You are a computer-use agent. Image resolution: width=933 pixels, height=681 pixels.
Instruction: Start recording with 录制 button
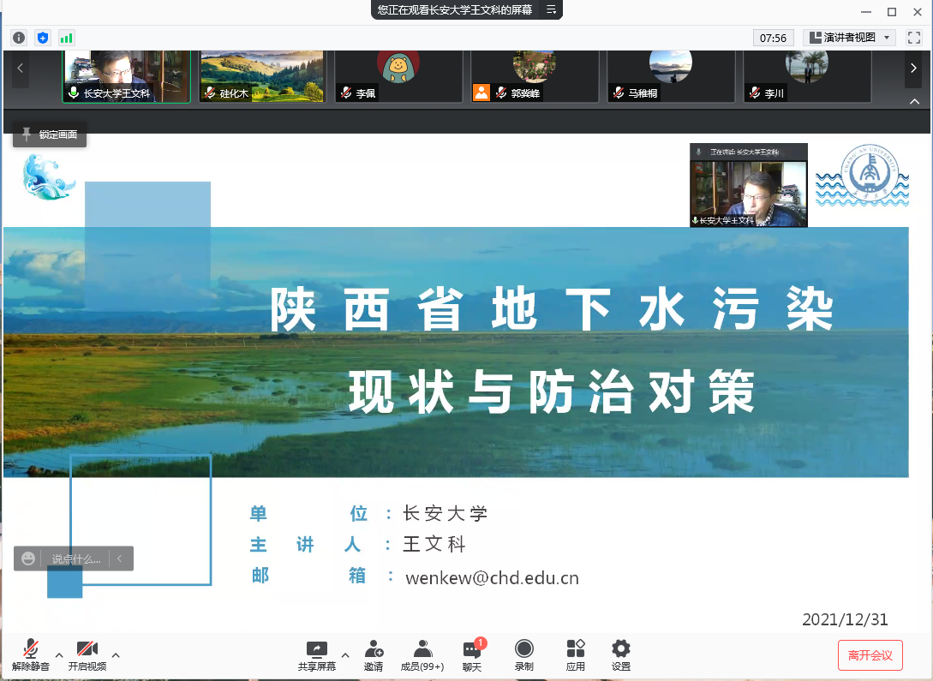523,654
